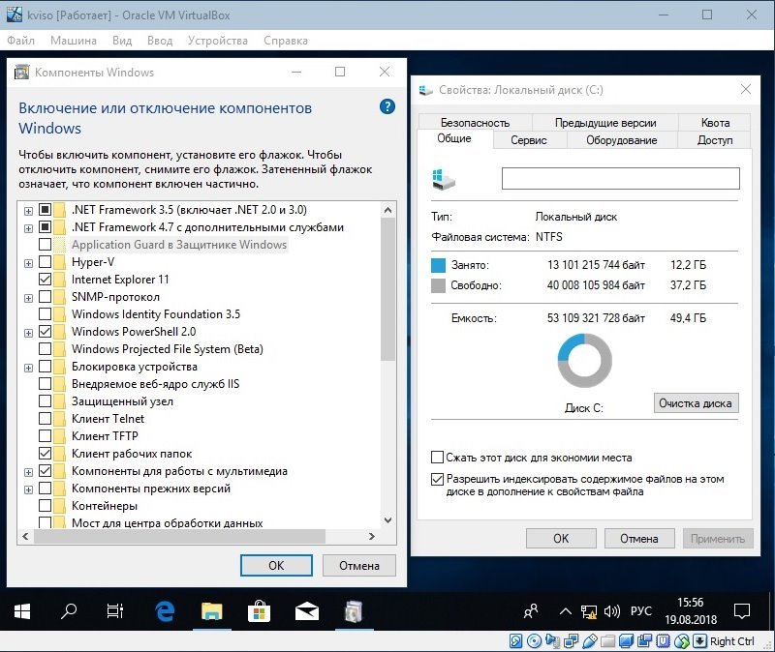Viewport: 775px width, 652px height.
Task: Open taskbar search magnifier
Action: tap(68, 611)
